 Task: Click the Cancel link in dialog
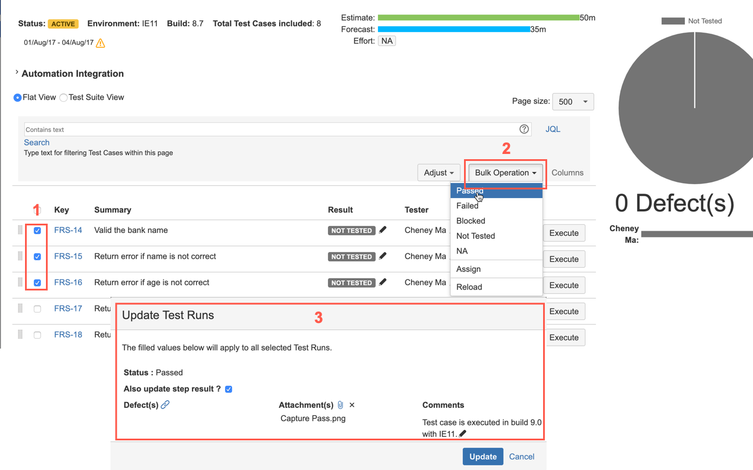(x=522, y=457)
